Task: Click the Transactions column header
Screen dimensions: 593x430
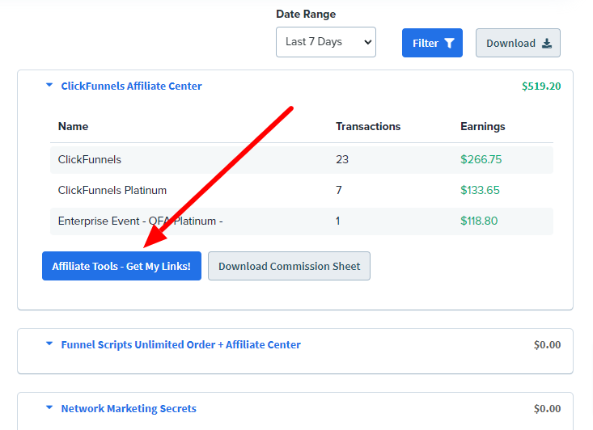Action: [x=368, y=126]
